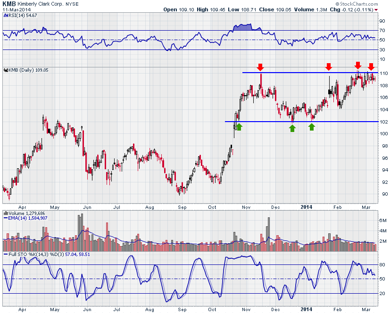The width and height of the screenshot is (390, 313).
Task: Click the EMA(14) 1,584,907 legend label
Action: coord(28,218)
